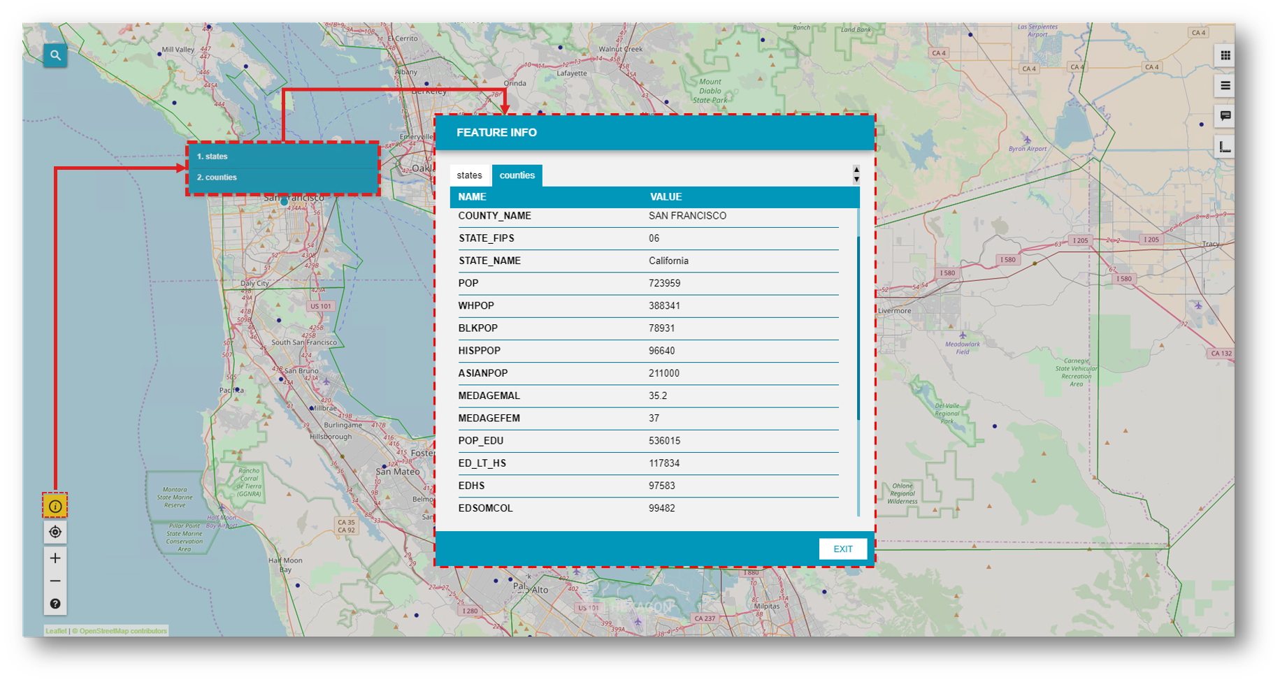Screen dimensions: 1280x682
Task: Select the counties tab
Action: click(517, 175)
